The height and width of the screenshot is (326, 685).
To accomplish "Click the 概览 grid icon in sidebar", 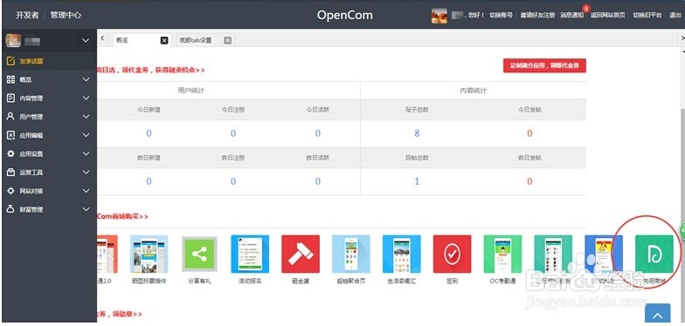I will [10, 80].
